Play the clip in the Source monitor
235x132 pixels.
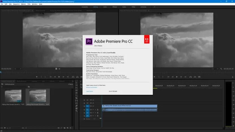click(x=59, y=77)
